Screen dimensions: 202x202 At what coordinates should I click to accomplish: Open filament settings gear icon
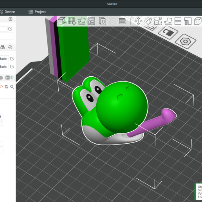pyautogui.click(x=10, y=47)
